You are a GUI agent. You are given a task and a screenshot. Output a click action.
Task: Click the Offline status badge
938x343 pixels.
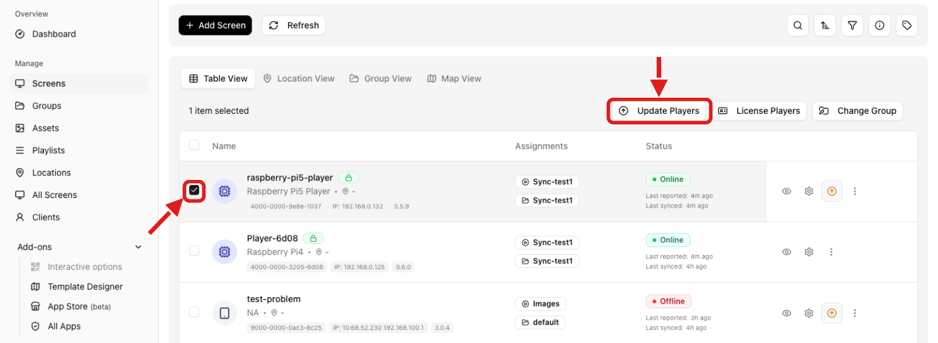[669, 301]
